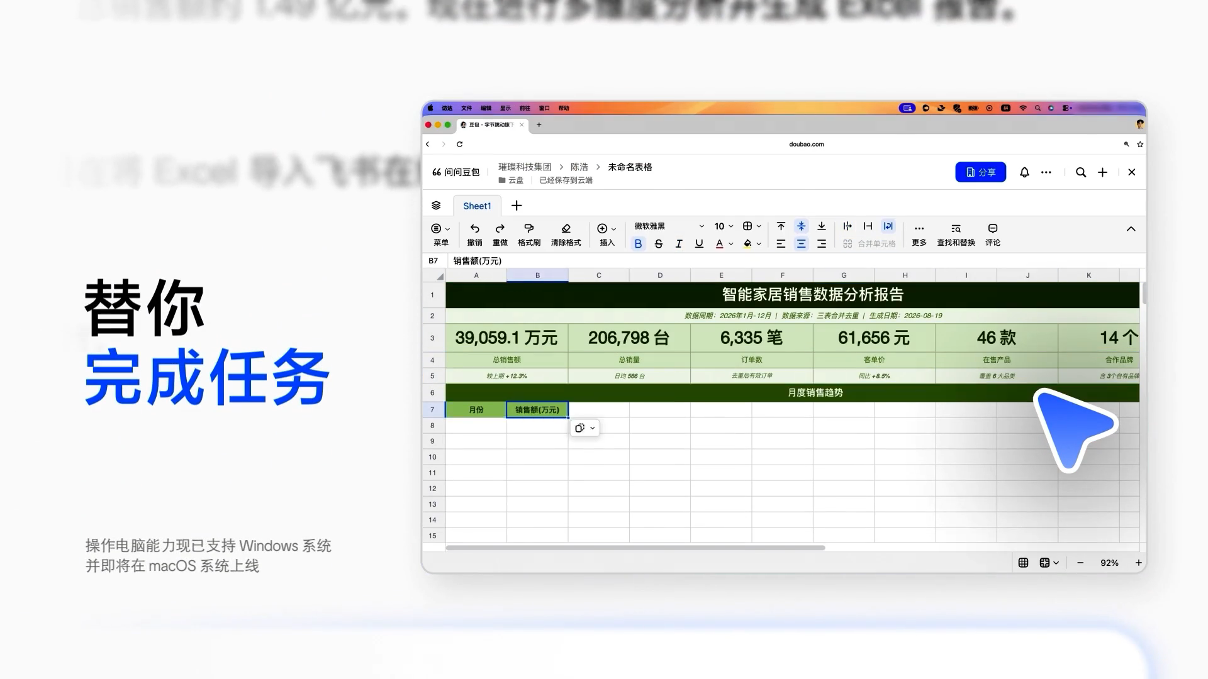Image resolution: width=1208 pixels, height=679 pixels.
Task: Toggle strikethrough formatting
Action: (659, 244)
